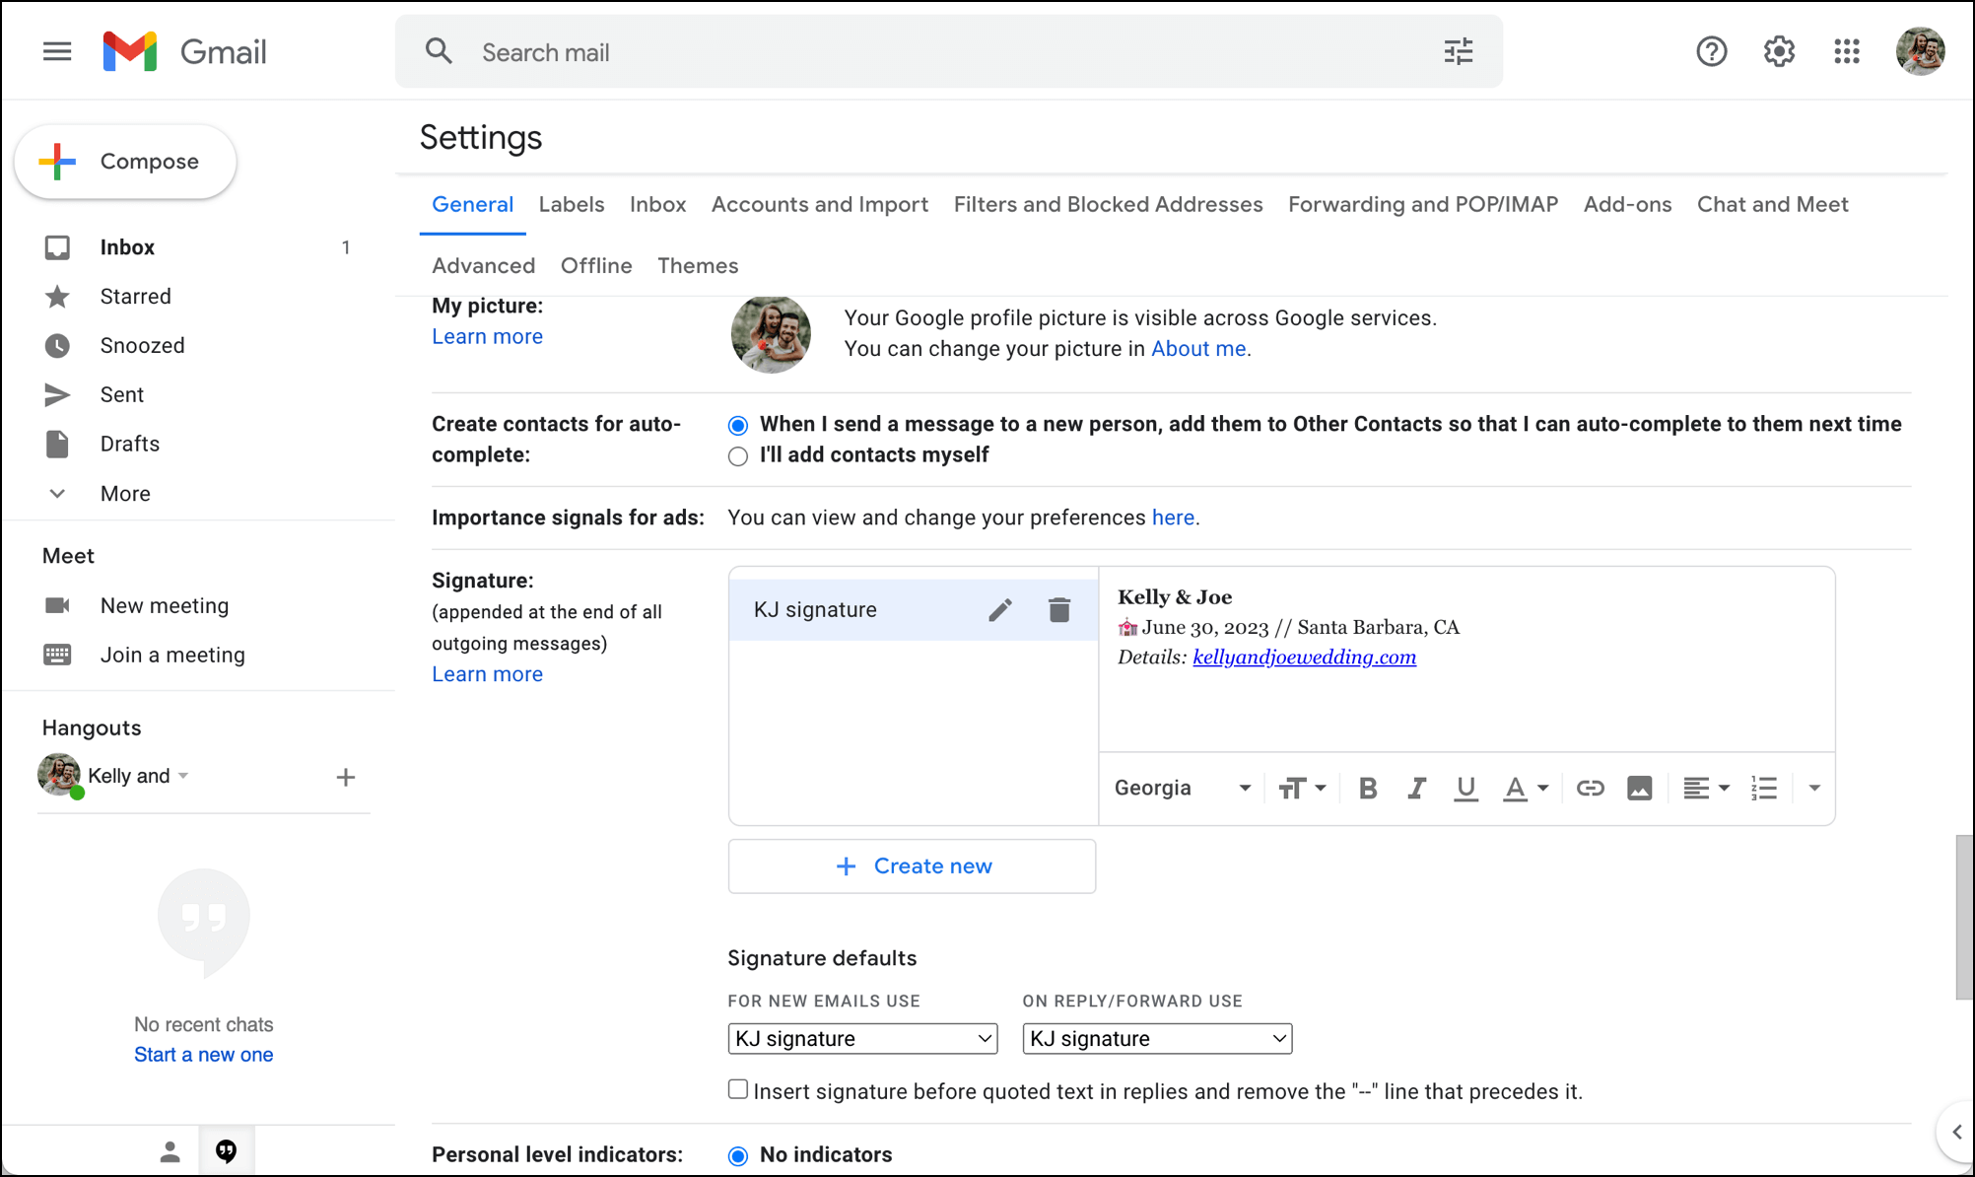
Task: Expand more formatting options arrow
Action: tap(1813, 788)
